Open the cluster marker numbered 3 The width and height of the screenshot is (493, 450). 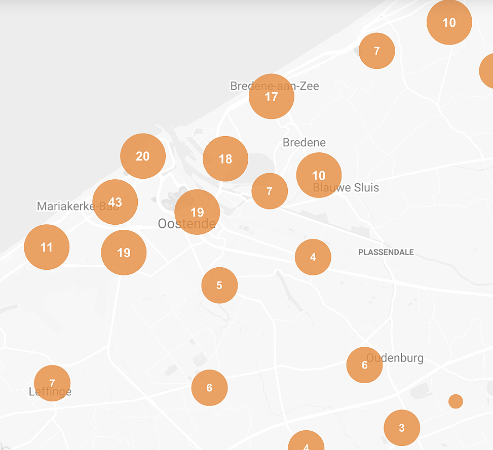pos(402,428)
